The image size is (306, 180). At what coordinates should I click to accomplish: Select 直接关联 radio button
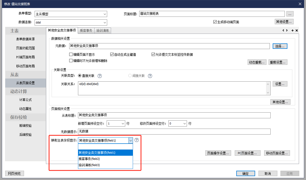click(80, 76)
